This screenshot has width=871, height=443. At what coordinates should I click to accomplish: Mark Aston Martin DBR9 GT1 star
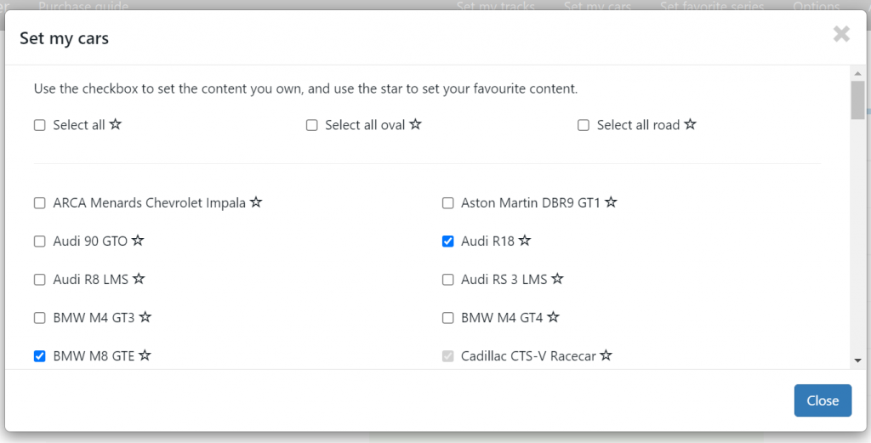(611, 202)
